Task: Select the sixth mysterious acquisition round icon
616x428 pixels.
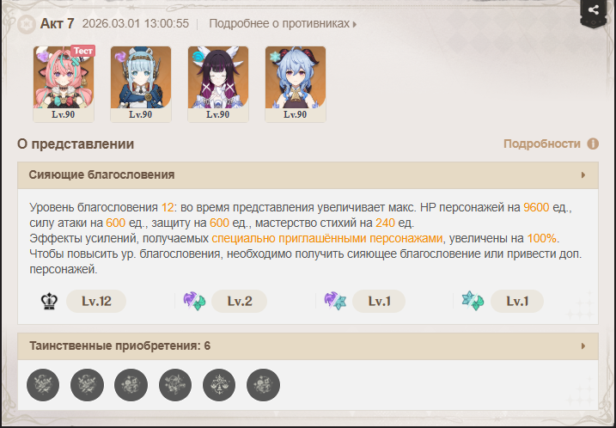Action: [x=263, y=385]
